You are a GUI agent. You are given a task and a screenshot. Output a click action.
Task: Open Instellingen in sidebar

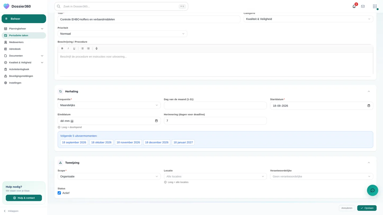[x=24, y=83]
